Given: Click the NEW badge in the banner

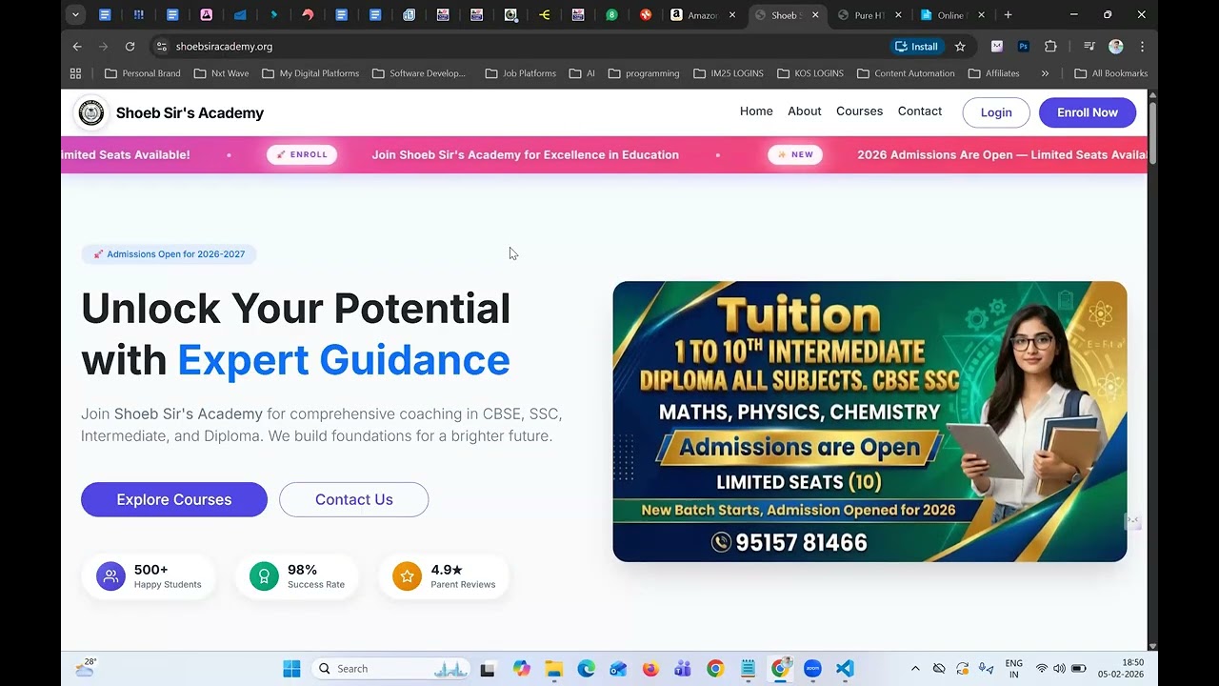Looking at the screenshot, I should point(795,154).
